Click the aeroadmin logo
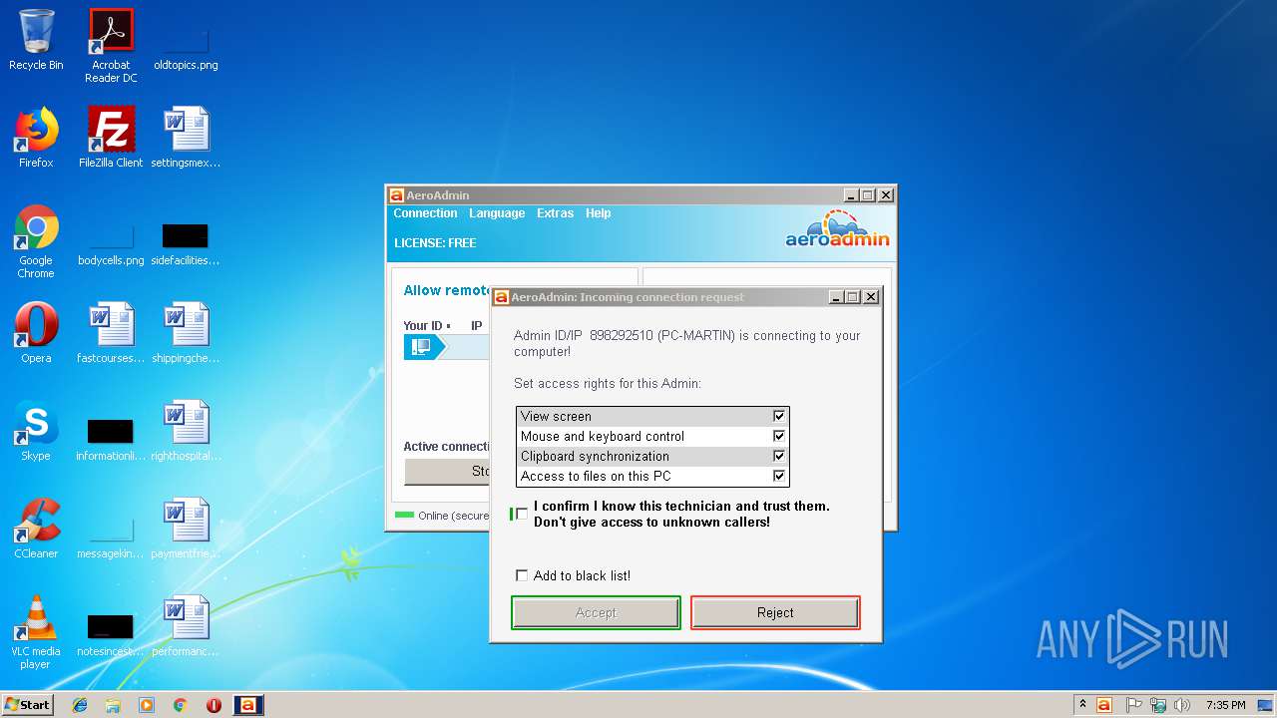Screen dimensions: 1277x718 (x=837, y=229)
